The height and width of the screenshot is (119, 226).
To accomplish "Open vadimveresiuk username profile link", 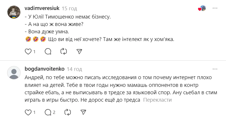I will point(42,9).
